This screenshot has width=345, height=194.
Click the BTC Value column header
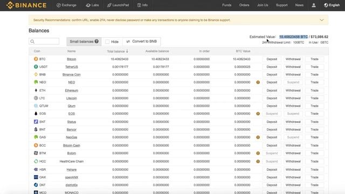click(243, 51)
